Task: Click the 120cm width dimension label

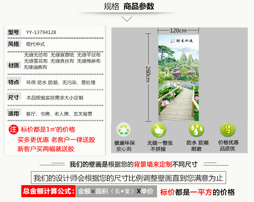Action: [178, 31]
